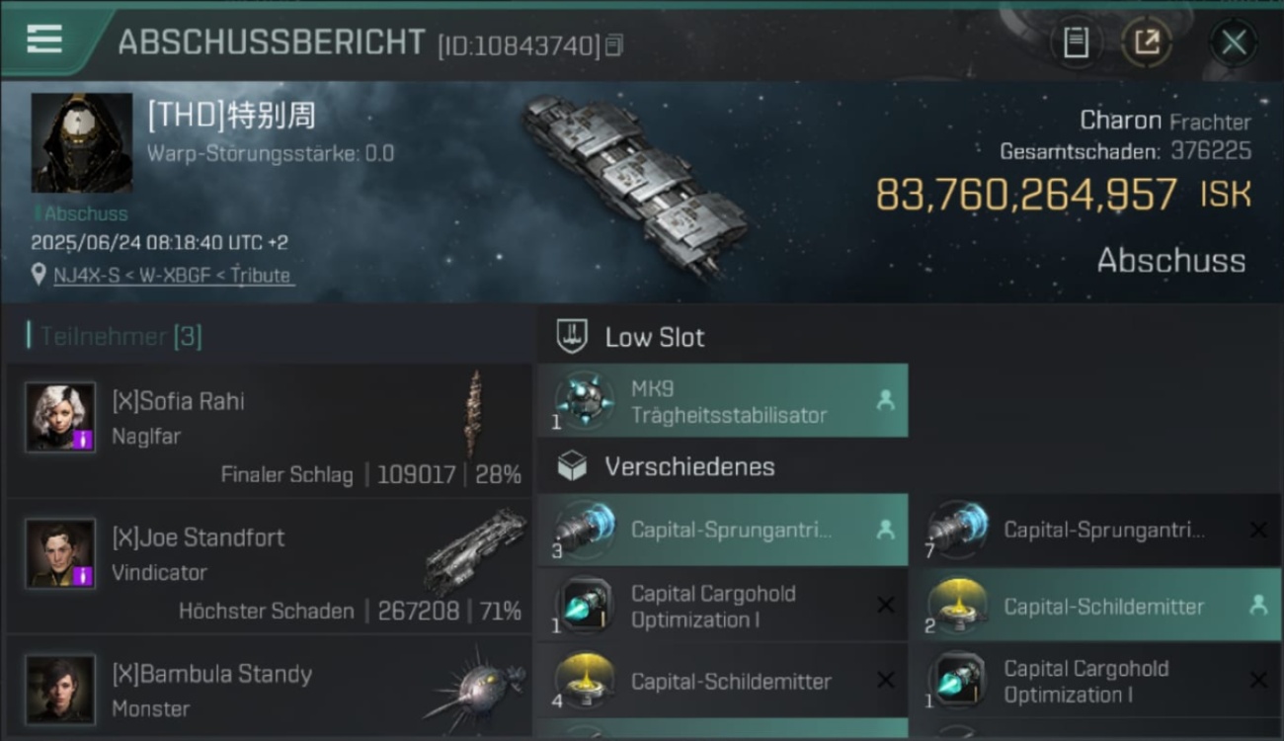The width and height of the screenshot is (1284, 741).
Task: Click the MK9 Trägheitsstabilisator item icon
Action: coord(585,401)
